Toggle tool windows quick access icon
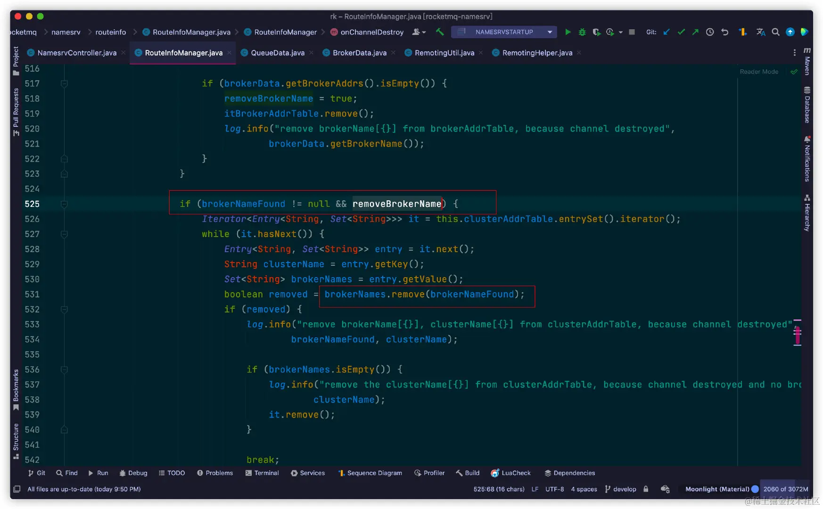The height and width of the screenshot is (509, 823). 17,489
